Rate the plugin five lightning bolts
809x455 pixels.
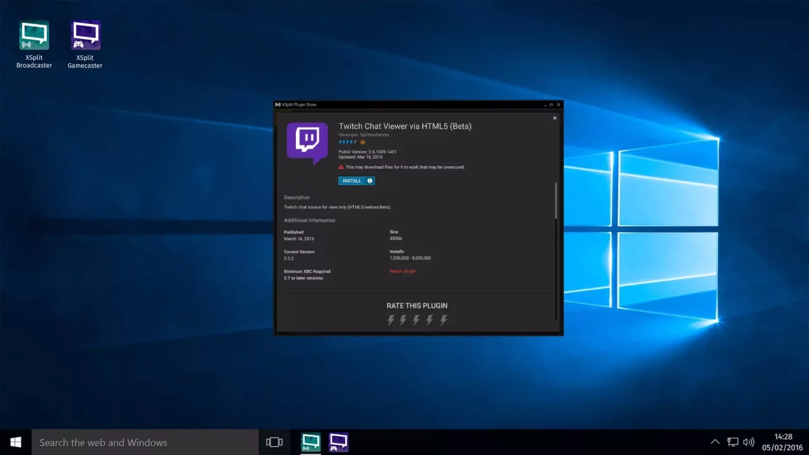[x=444, y=320]
